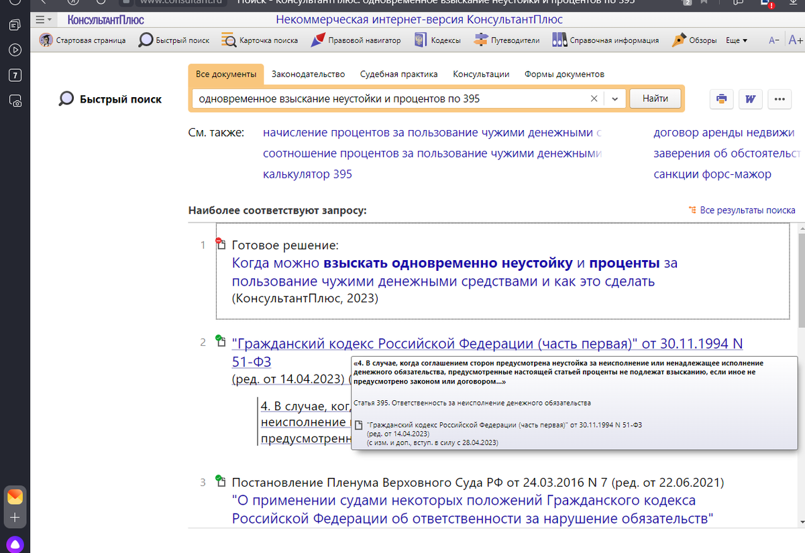The width and height of the screenshot is (805, 553).
Task: Open санкции форс-мажор link
Action: tap(712, 174)
